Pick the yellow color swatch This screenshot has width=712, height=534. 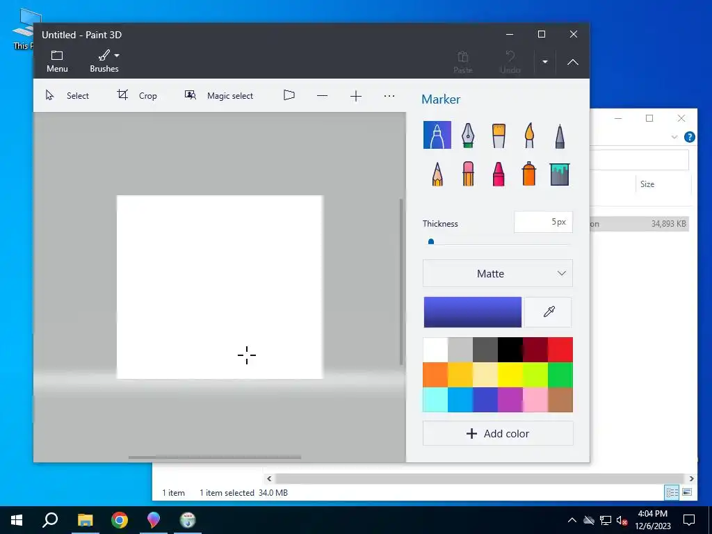click(510, 375)
